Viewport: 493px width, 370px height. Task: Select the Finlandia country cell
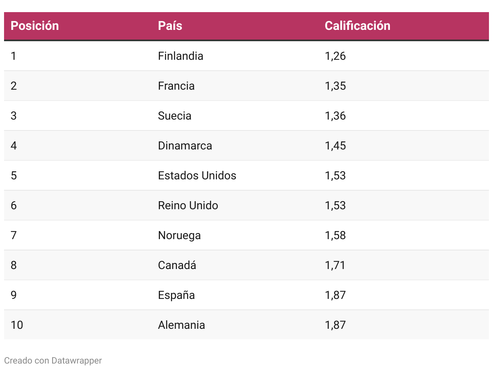coord(181,56)
